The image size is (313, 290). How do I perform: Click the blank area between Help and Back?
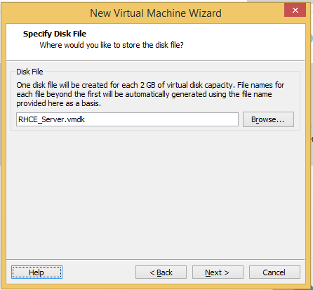click(x=99, y=272)
